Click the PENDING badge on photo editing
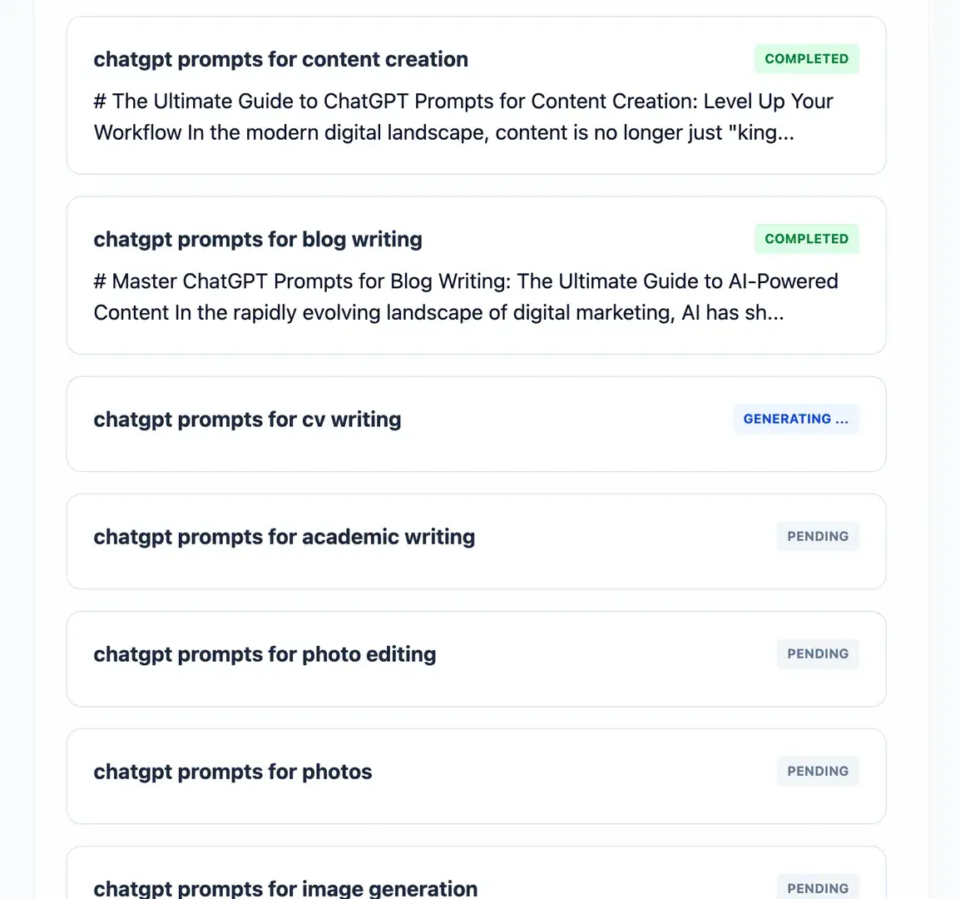The width and height of the screenshot is (960, 899). point(818,653)
